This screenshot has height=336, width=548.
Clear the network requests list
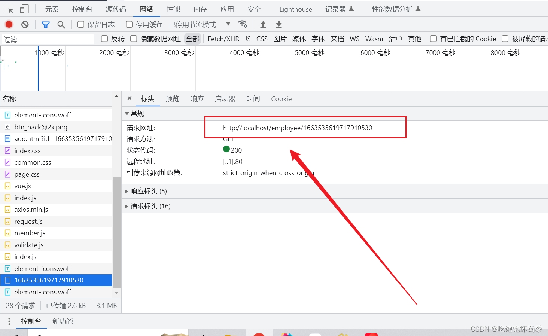click(25, 24)
